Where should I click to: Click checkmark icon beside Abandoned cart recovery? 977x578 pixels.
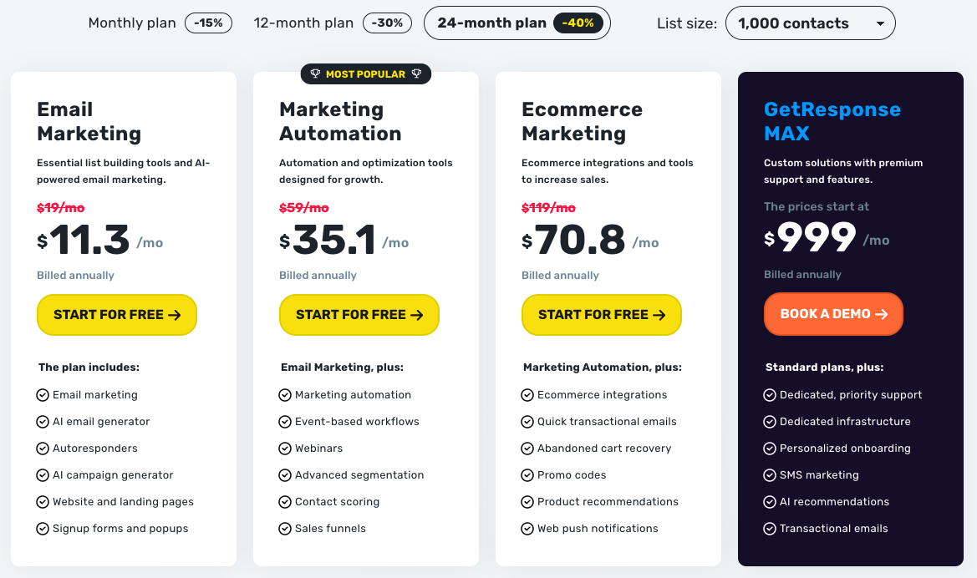(x=527, y=449)
